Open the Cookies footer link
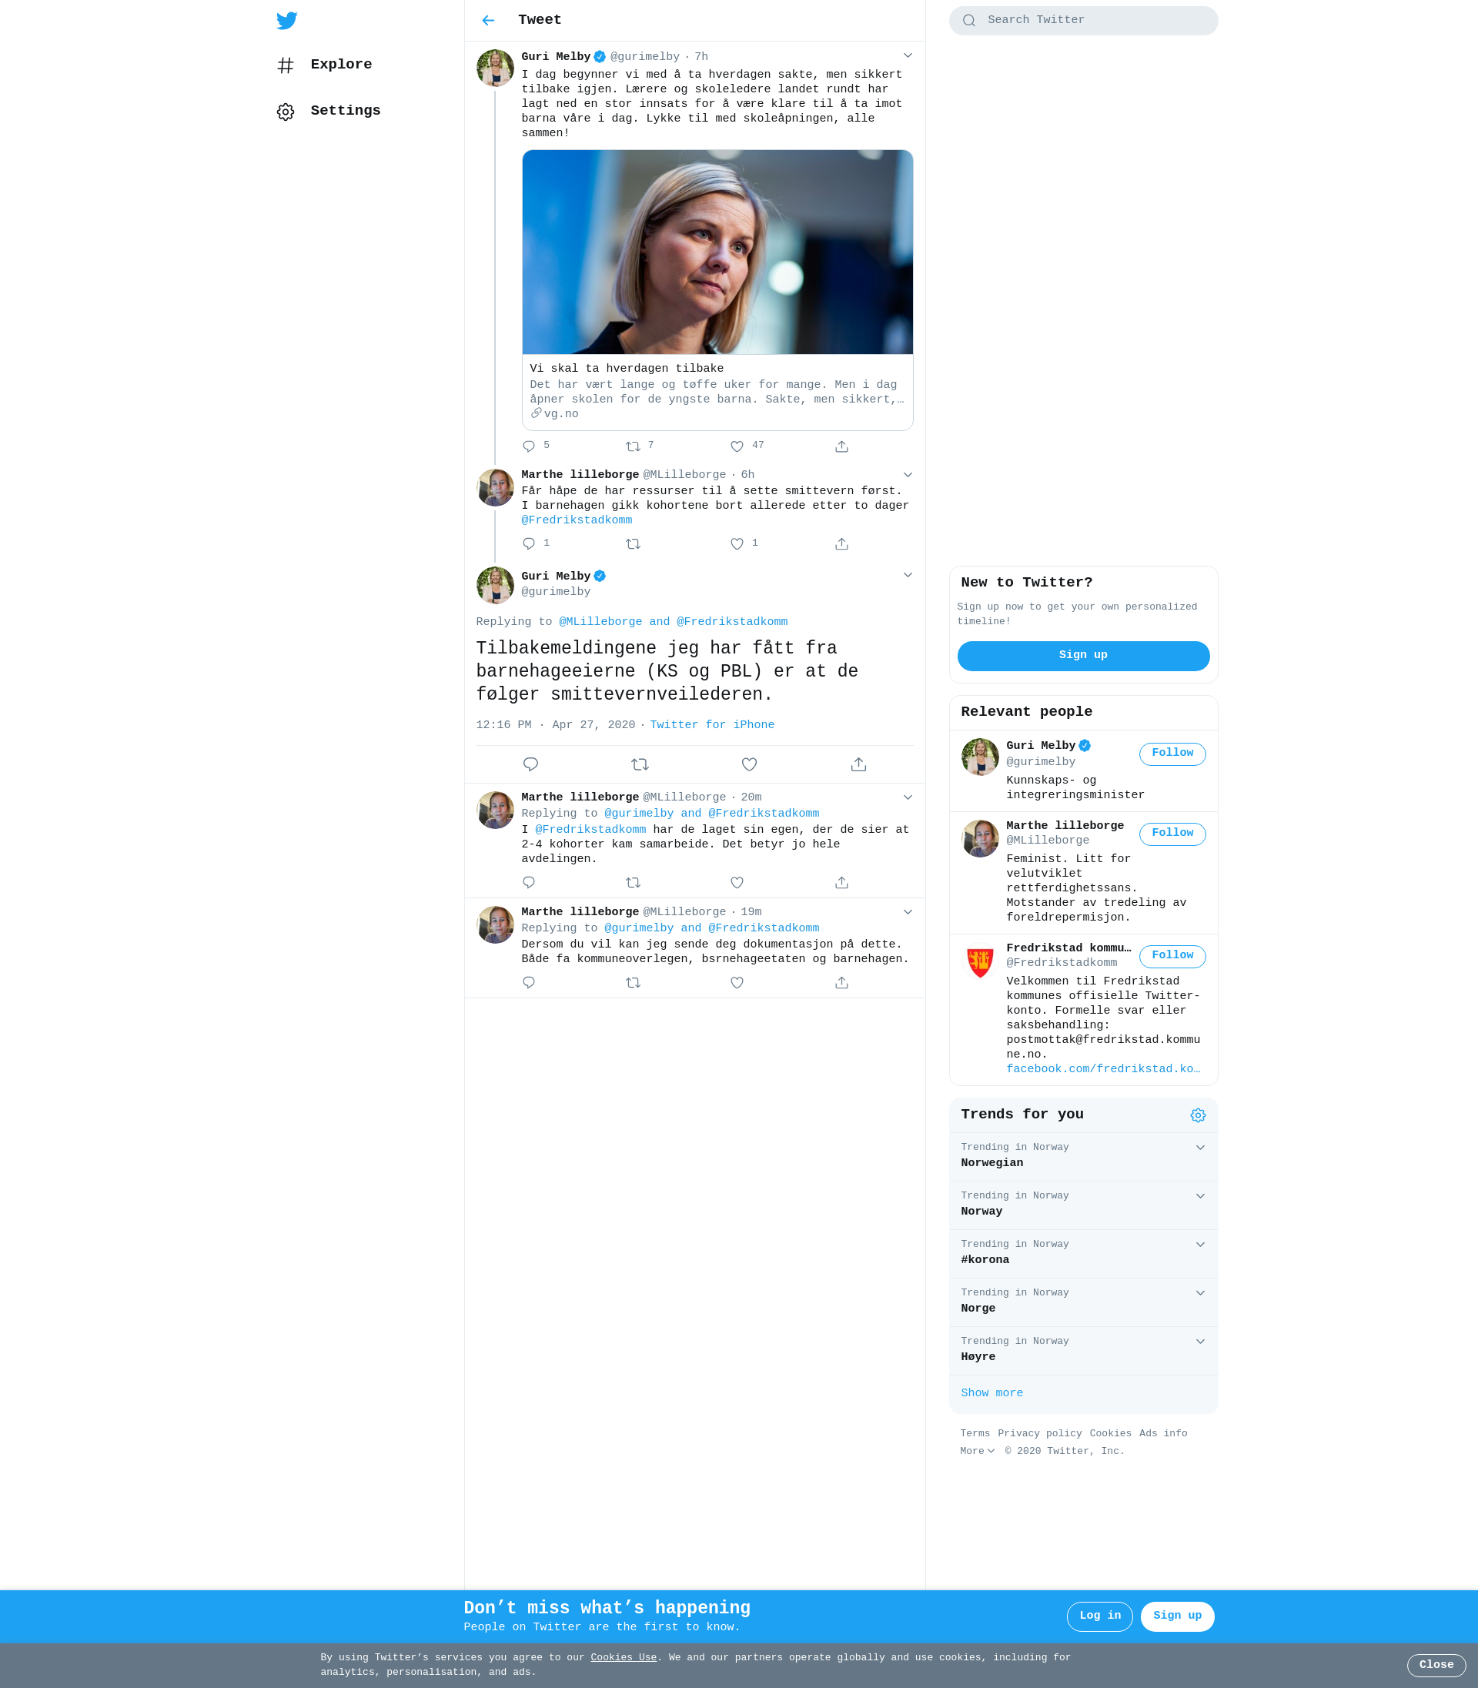This screenshot has width=1478, height=1688. [x=1110, y=1433]
